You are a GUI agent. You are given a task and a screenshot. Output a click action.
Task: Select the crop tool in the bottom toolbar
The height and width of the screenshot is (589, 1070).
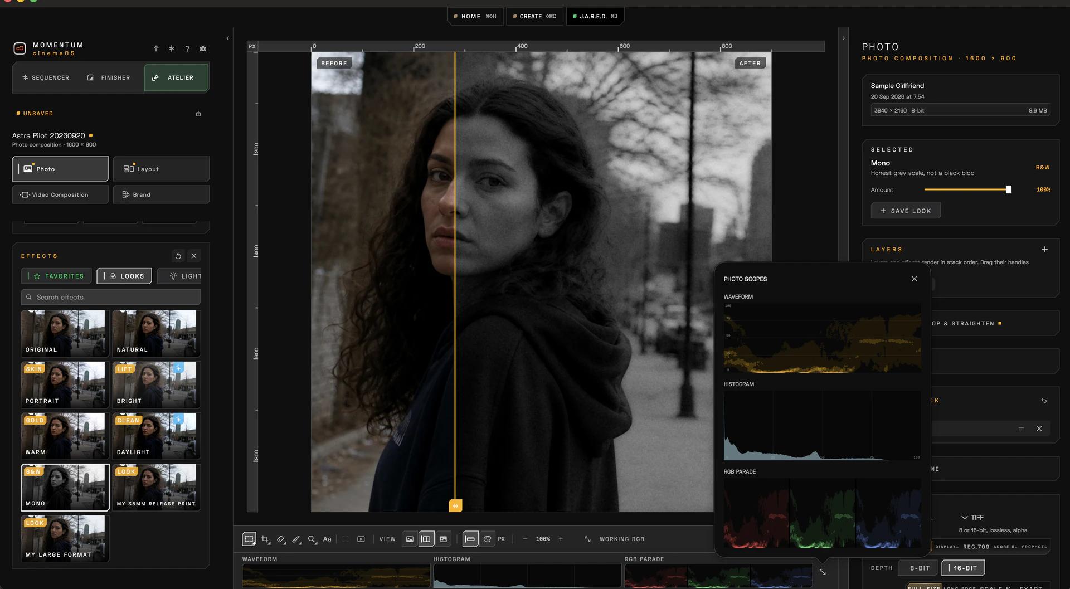(x=265, y=539)
